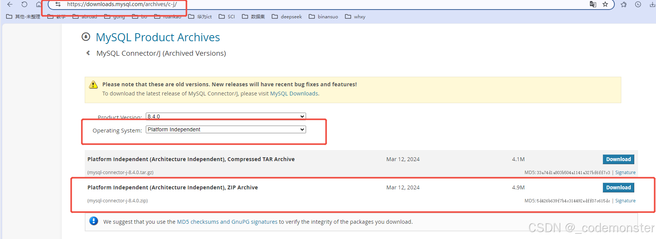
Task: Go back with the browser back arrow
Action: tap(10, 4)
